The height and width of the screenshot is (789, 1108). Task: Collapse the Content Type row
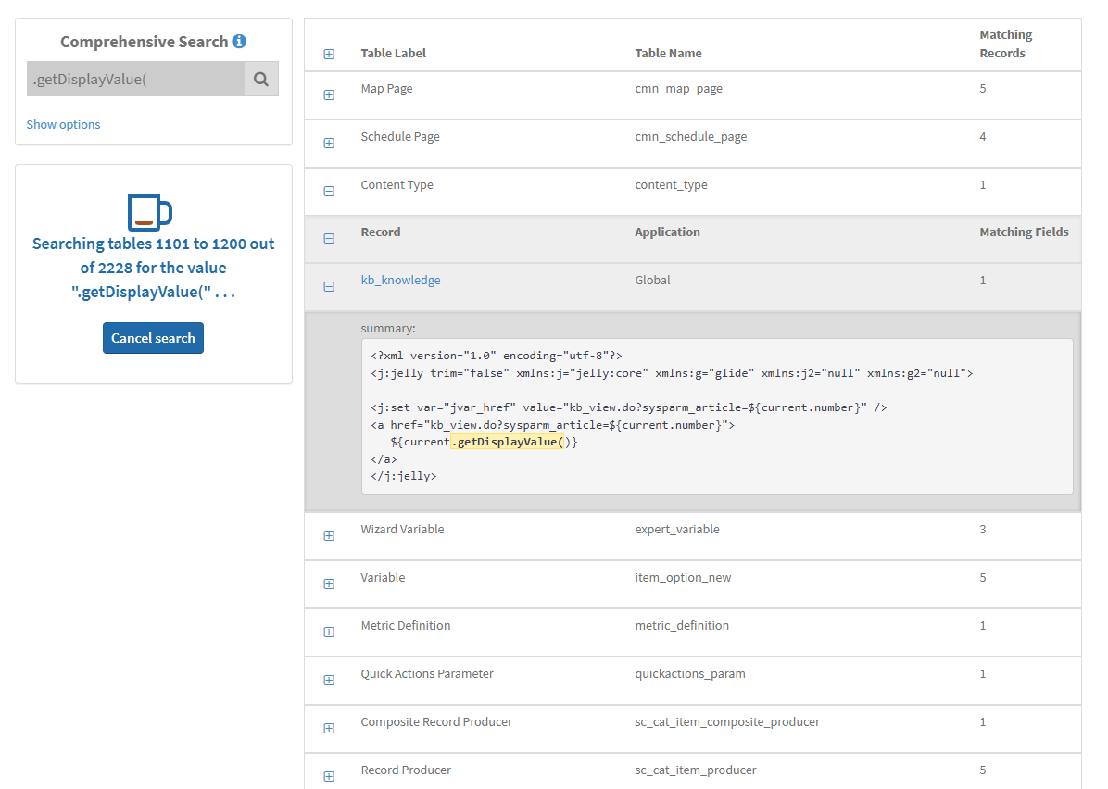point(329,191)
